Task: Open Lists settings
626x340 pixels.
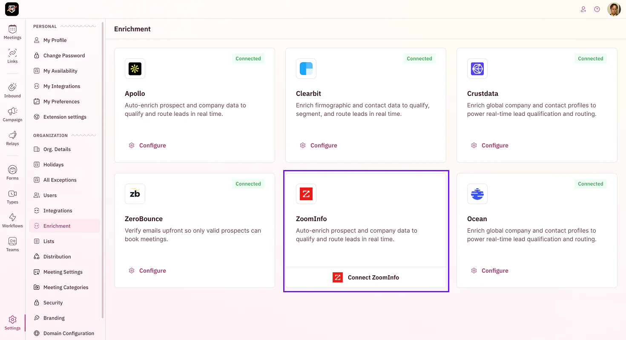Action: tap(64, 241)
